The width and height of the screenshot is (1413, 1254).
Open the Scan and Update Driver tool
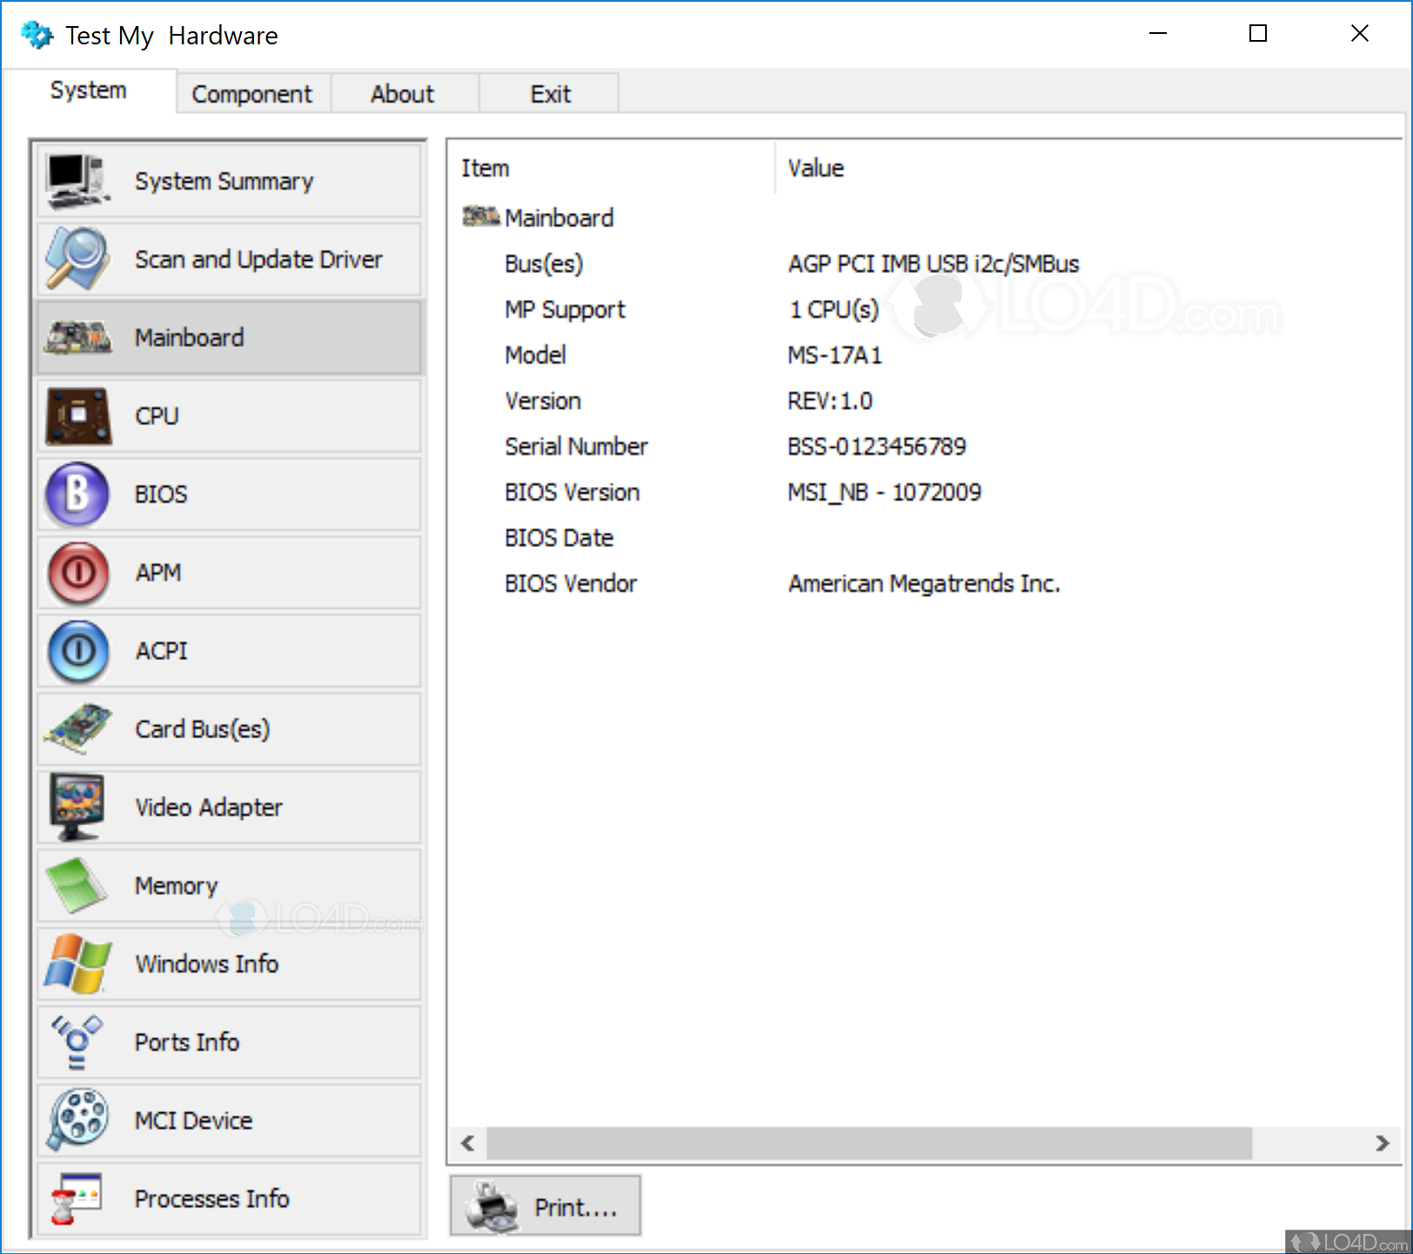pos(78,258)
